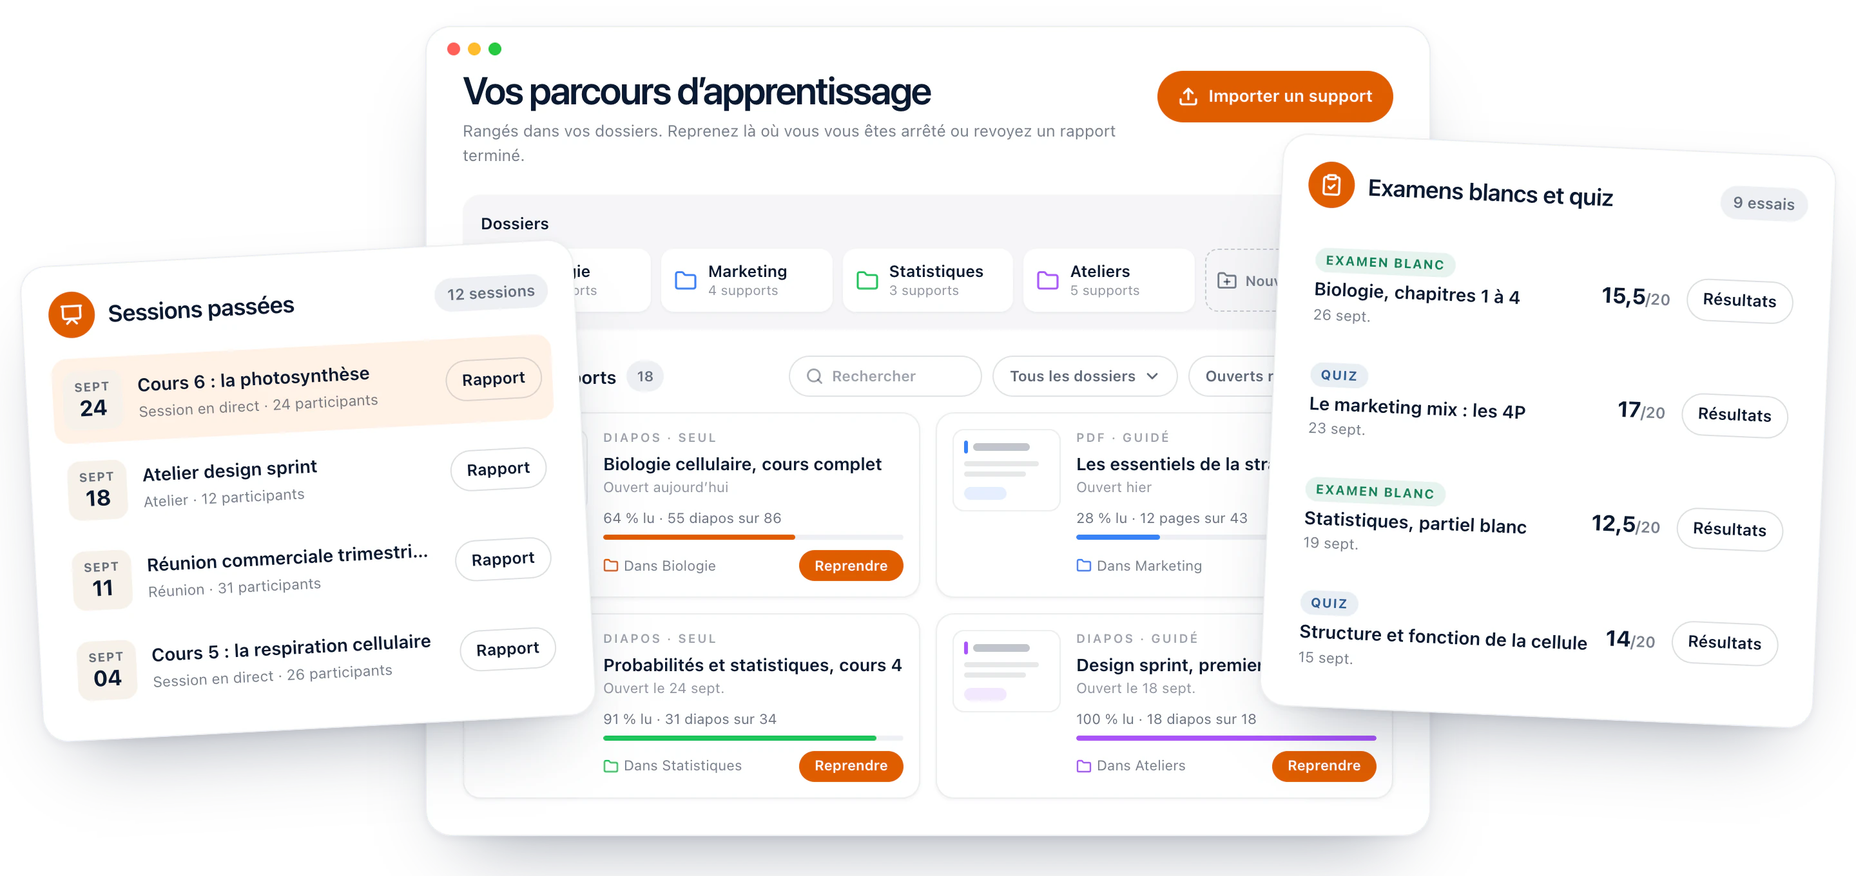Click the 18 supports count badge
The width and height of the screenshot is (1856, 876).
645,376
